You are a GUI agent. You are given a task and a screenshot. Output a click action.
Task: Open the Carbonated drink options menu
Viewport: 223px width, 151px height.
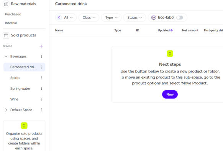coord(41,67)
